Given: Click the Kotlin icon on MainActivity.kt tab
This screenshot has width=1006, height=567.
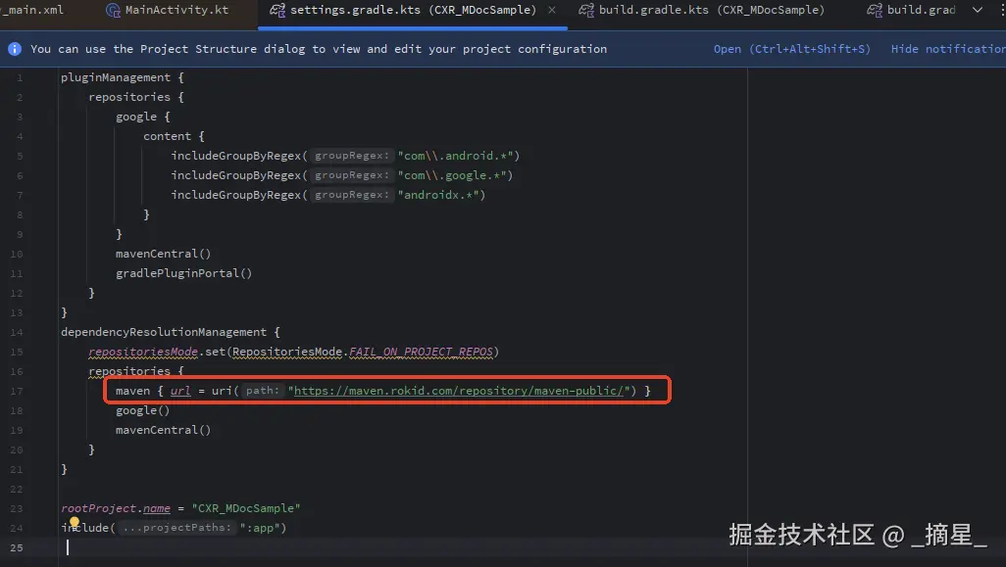Looking at the screenshot, I should 113,10.
